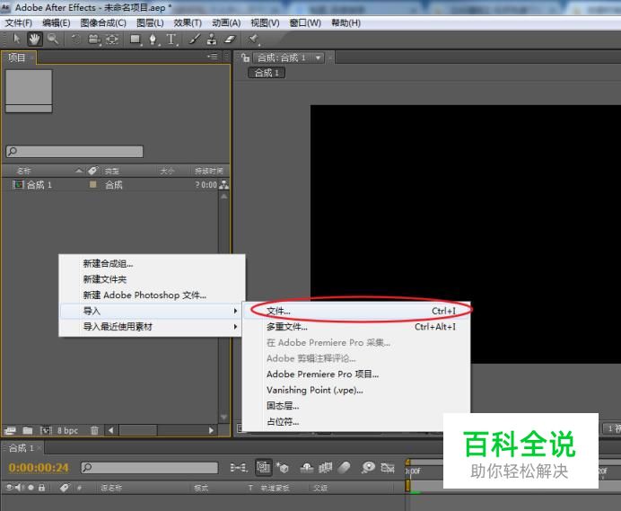Select the Rectangle mask tool

(136, 39)
